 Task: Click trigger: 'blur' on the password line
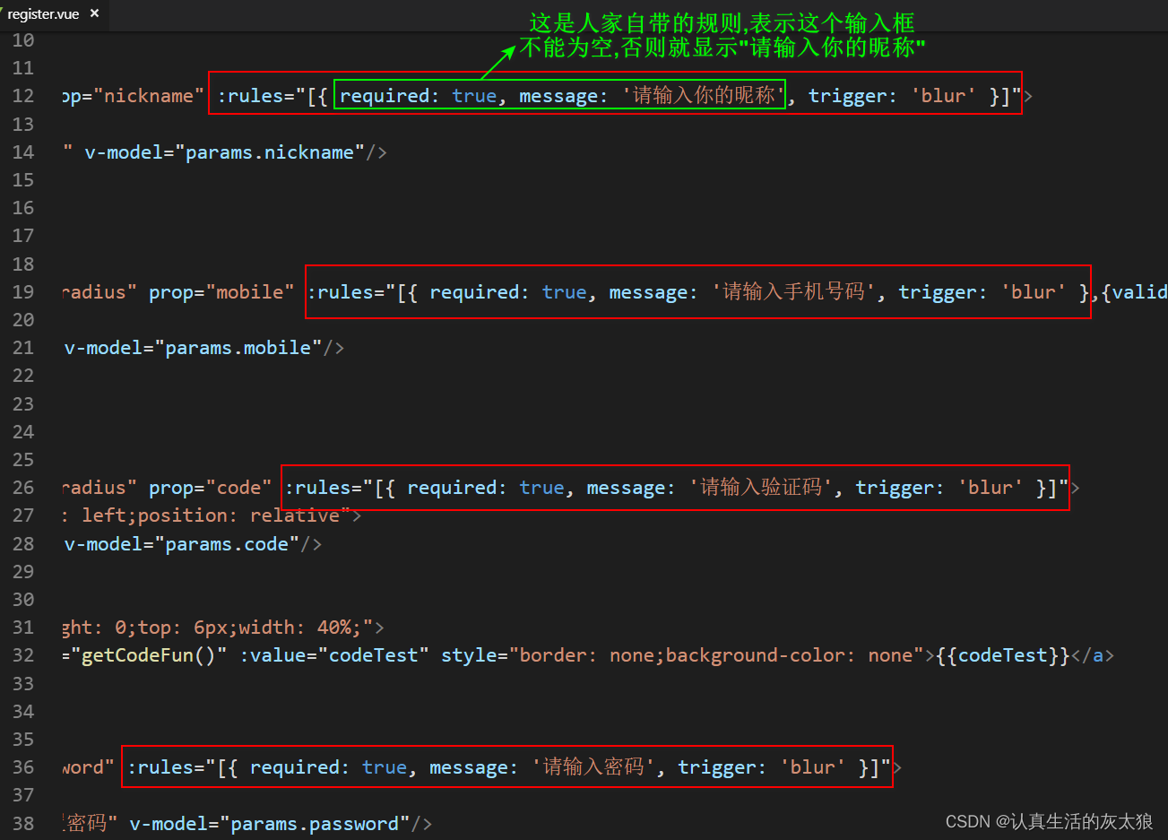click(761, 767)
